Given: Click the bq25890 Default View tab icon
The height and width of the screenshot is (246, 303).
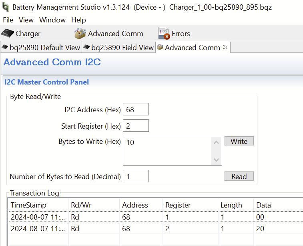Looking at the screenshot, I should 5,47.
